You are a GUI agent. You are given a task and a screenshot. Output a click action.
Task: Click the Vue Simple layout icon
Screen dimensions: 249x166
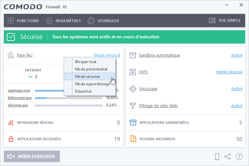point(212,21)
